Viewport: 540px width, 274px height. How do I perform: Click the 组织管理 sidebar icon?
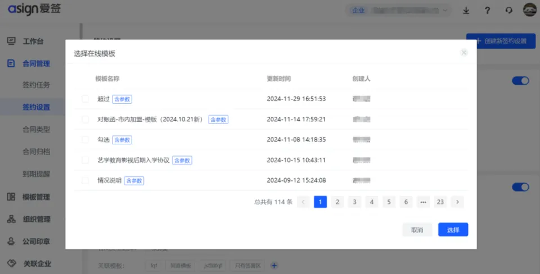(11, 220)
